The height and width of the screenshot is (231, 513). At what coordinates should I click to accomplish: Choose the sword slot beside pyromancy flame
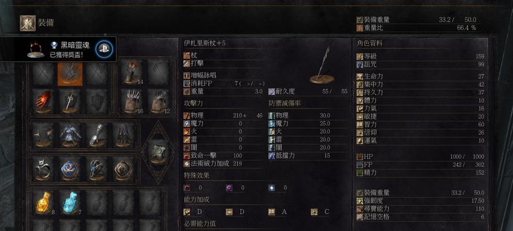click(70, 102)
